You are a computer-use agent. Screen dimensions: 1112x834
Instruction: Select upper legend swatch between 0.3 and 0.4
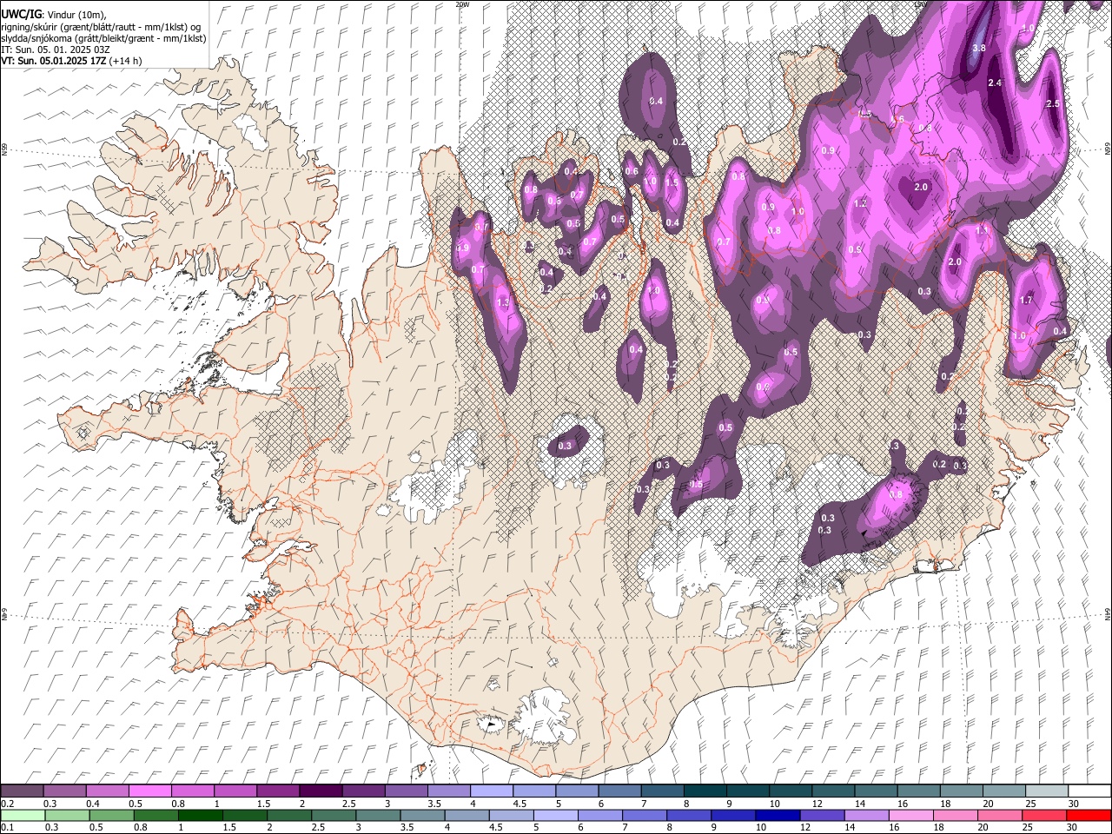[64, 791]
